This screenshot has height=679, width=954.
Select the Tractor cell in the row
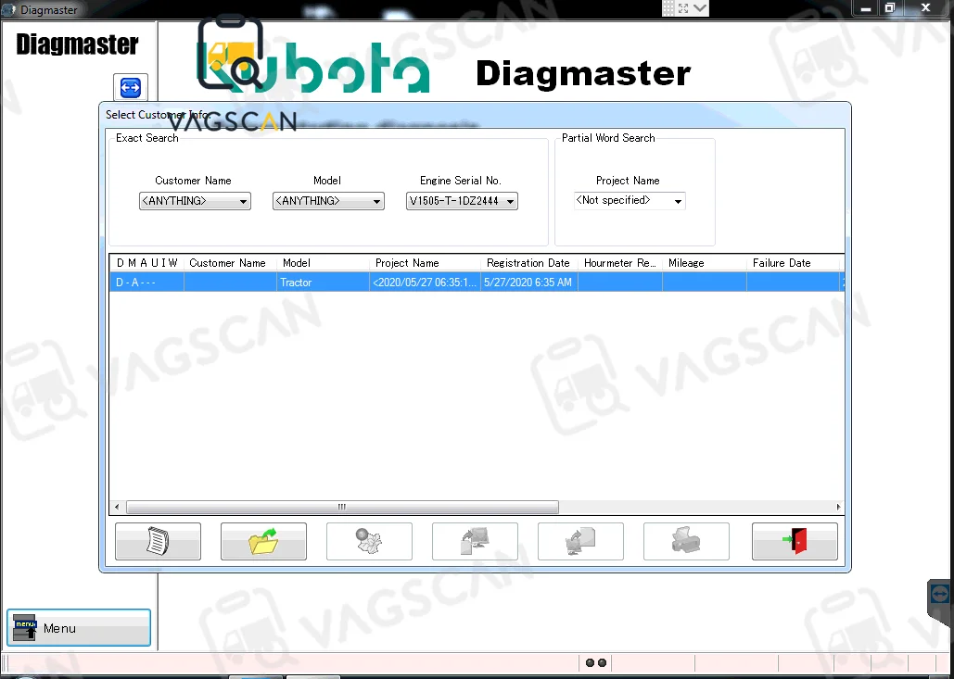(x=323, y=282)
